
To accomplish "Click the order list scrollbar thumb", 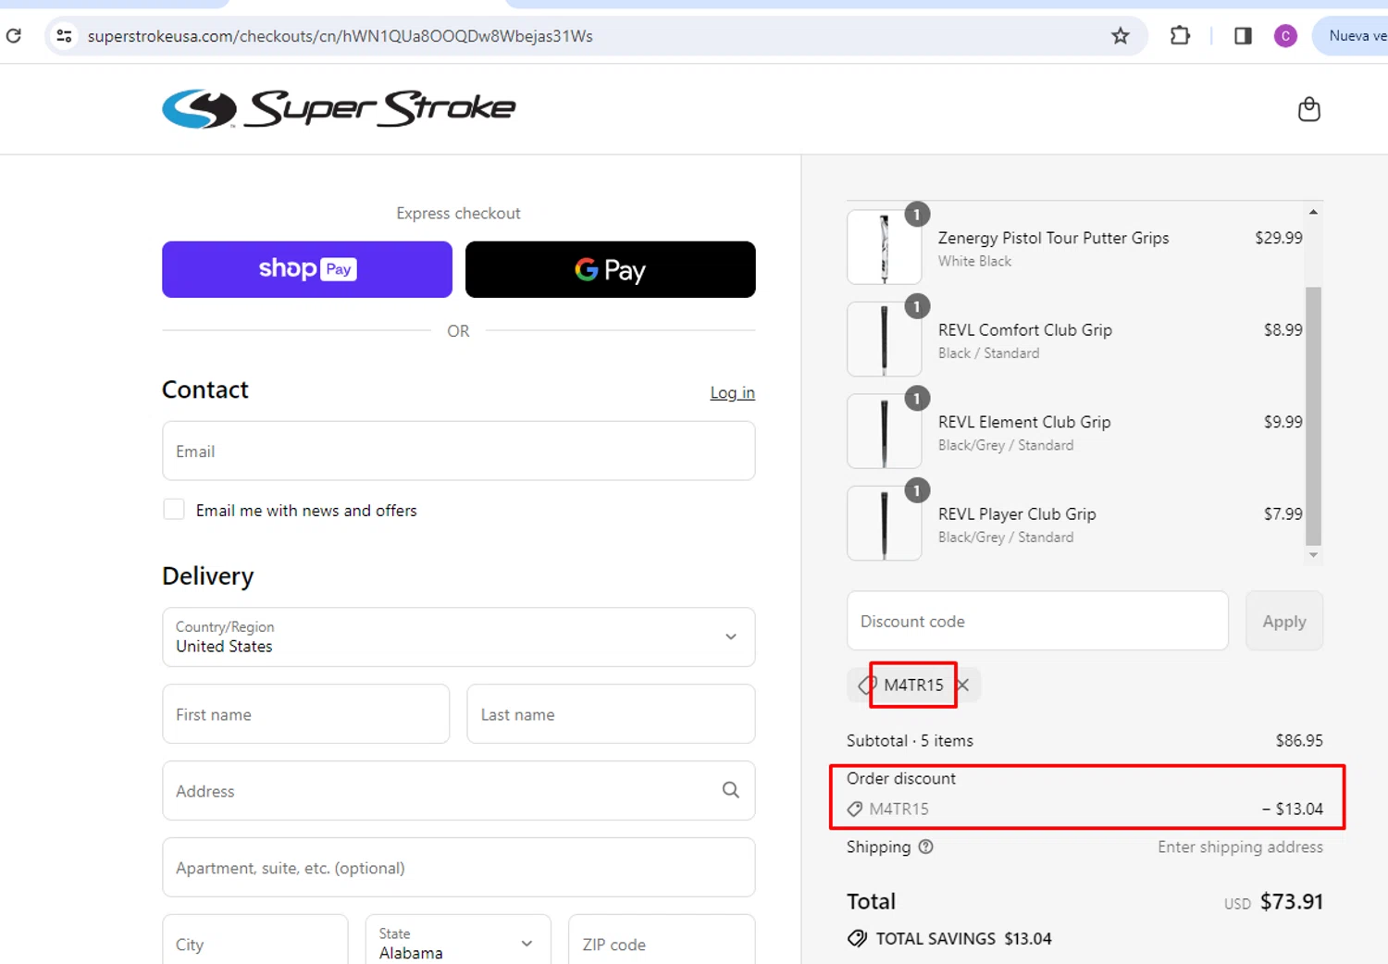I will [1313, 416].
